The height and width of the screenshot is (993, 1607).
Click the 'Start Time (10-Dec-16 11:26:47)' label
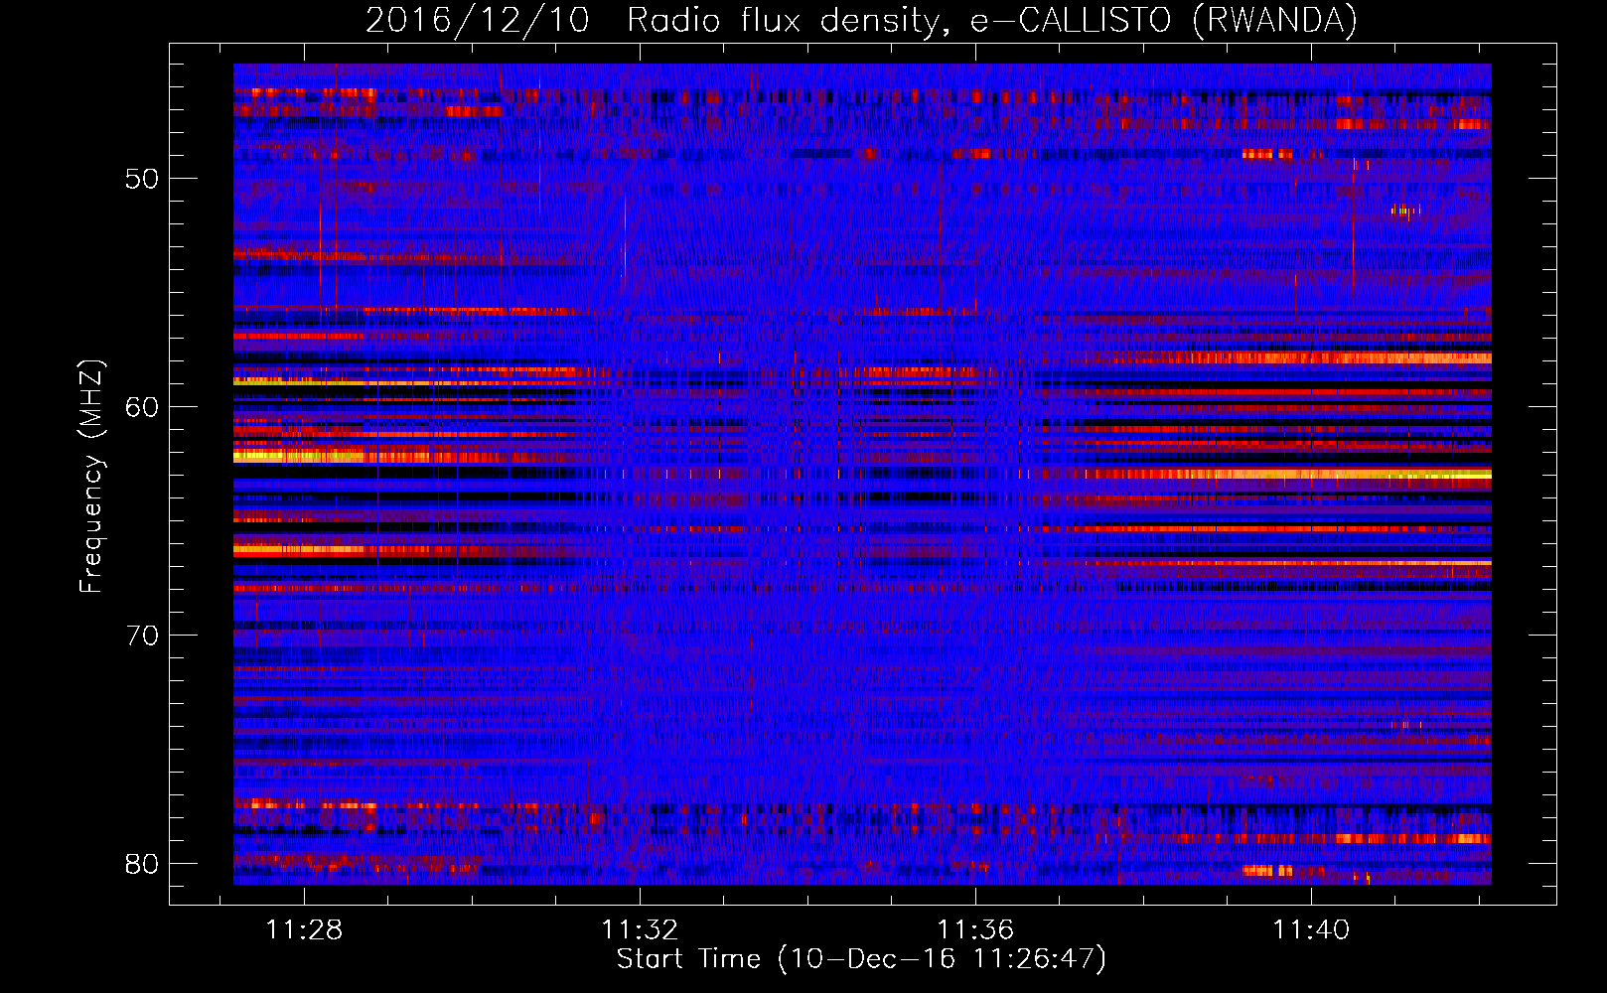pyautogui.click(x=861, y=959)
